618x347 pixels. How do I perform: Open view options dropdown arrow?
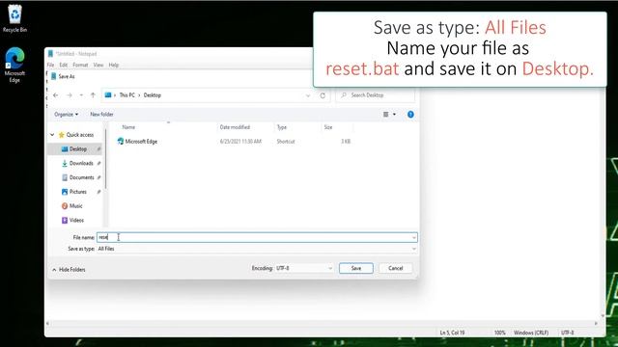394,114
